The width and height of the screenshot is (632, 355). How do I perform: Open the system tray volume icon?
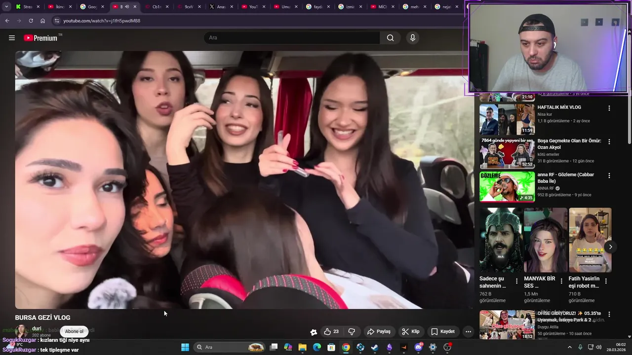[x=599, y=347]
